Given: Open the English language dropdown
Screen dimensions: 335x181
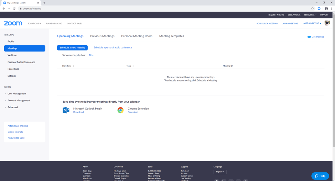Looking at the screenshot, I should click(x=220, y=172).
